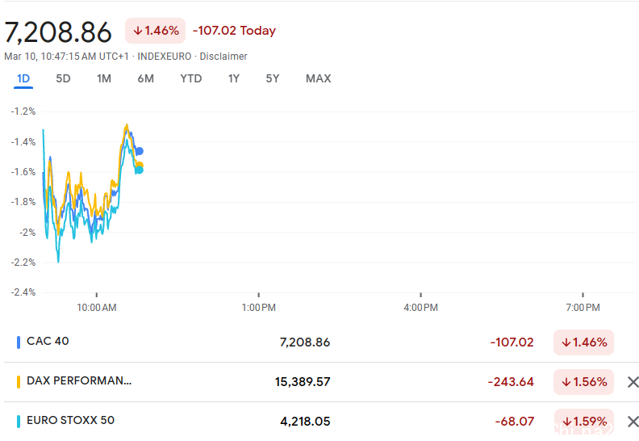View the 5Y chart range
Image resolution: width=639 pixels, height=441 pixels.
pyautogui.click(x=272, y=78)
